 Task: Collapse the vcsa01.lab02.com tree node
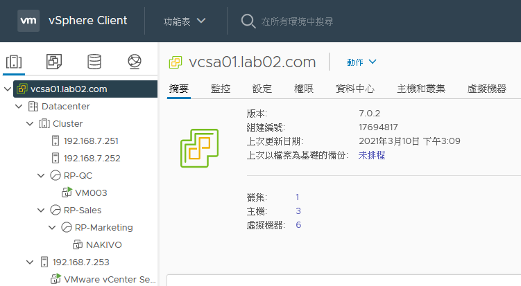8,89
